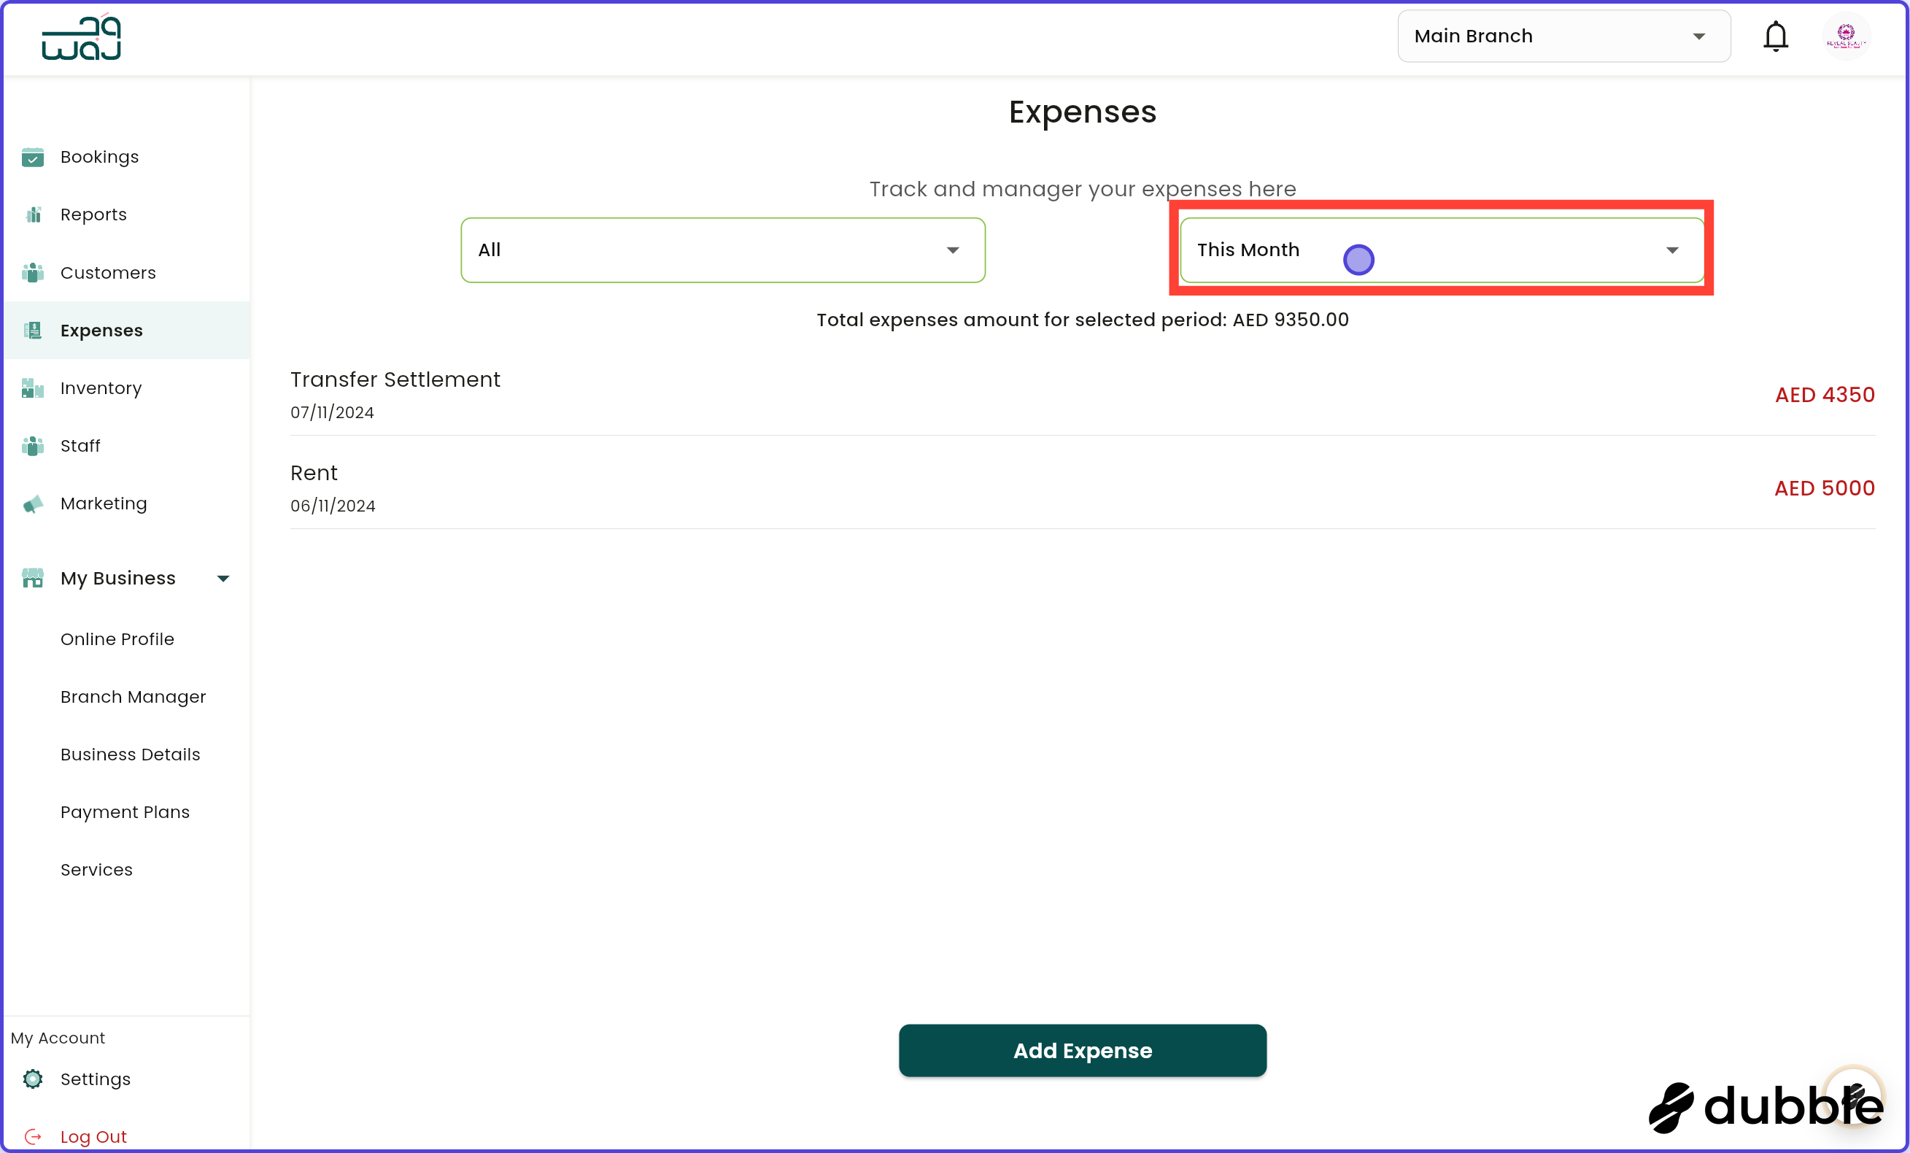
Task: Click the Staff team icon
Action: [33, 446]
